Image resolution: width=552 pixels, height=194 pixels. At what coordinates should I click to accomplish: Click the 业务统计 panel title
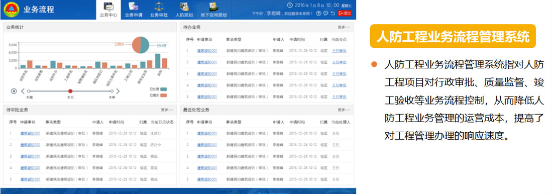click(15, 27)
